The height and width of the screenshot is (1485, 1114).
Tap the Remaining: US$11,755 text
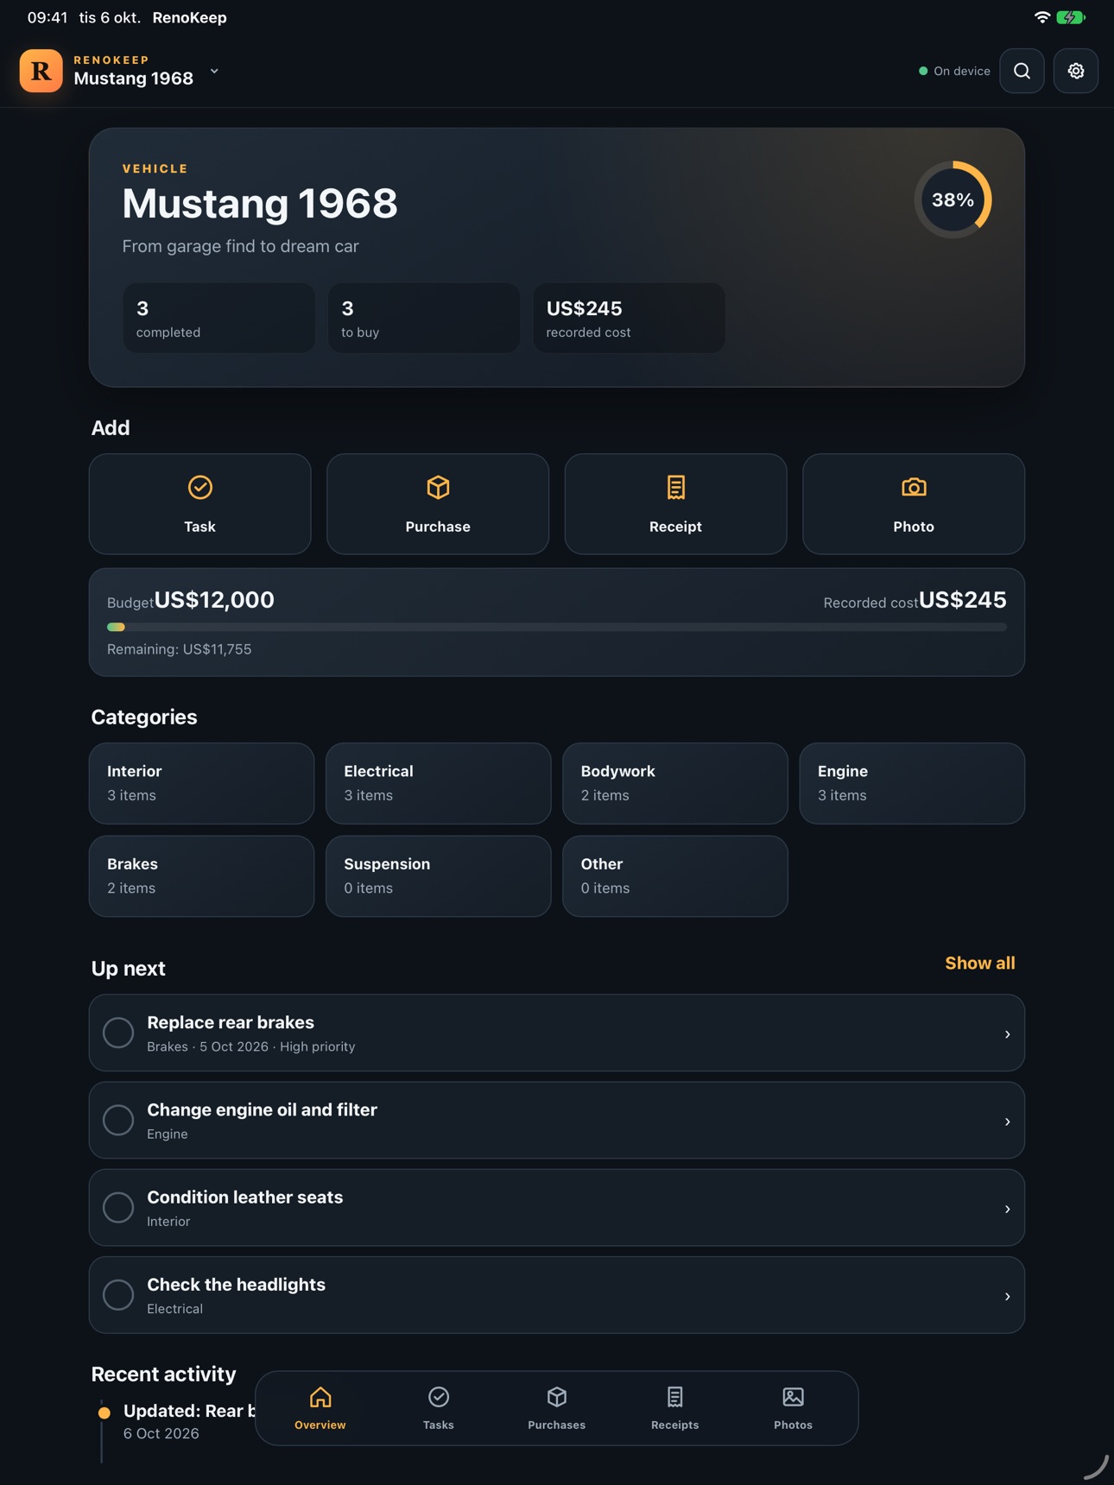coord(180,649)
